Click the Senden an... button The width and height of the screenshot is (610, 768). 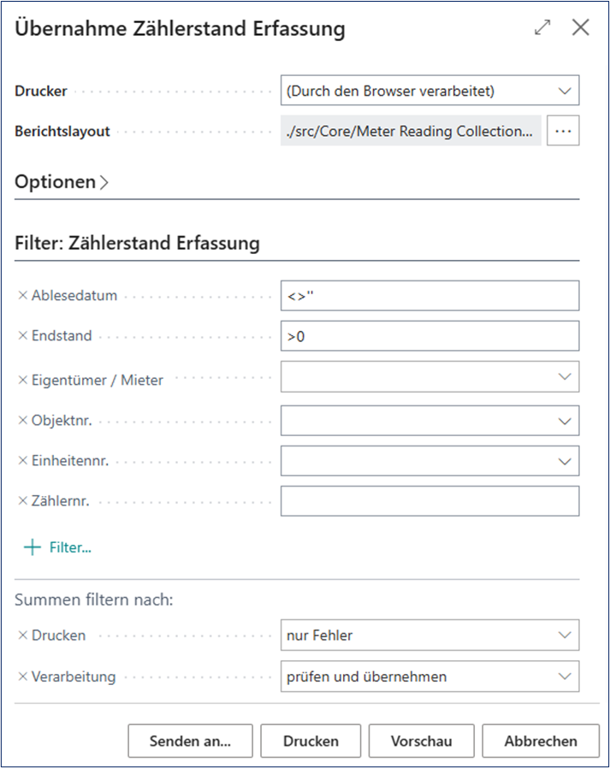(x=190, y=741)
